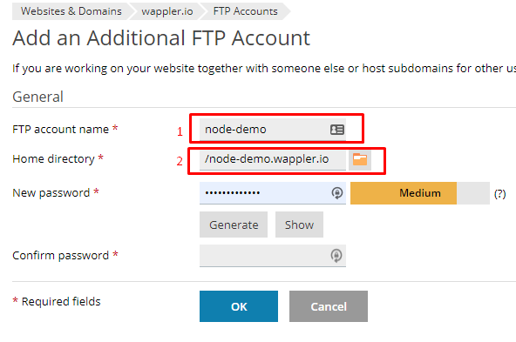This screenshot has height=342, width=516.
Task: Show the typed password
Action: point(299,225)
